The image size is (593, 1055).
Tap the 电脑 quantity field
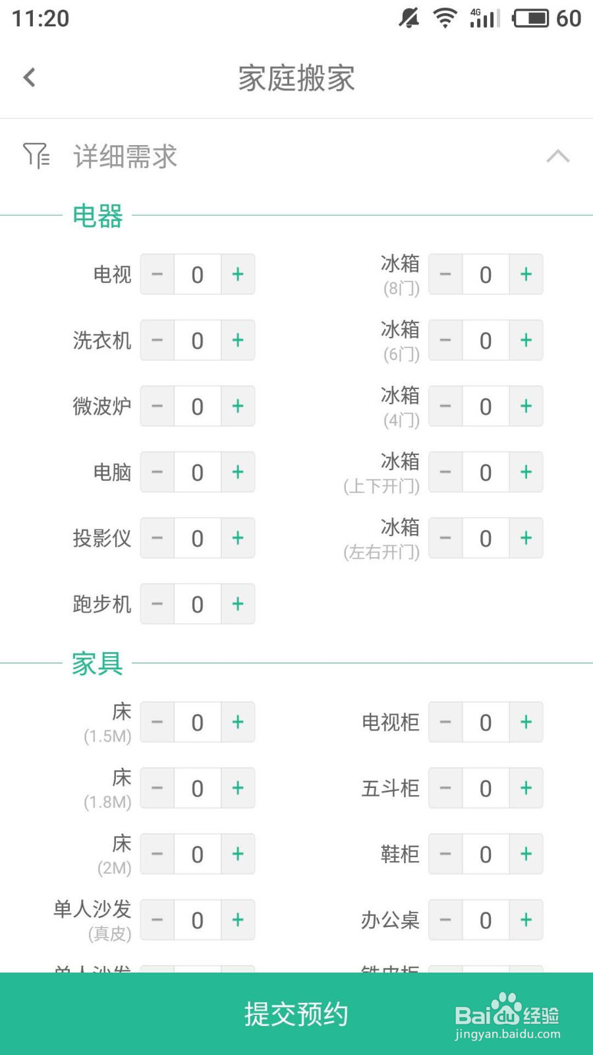[198, 472]
